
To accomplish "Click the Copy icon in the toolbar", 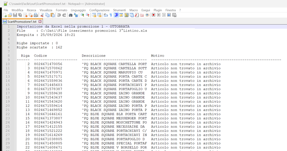I will (47, 15).
